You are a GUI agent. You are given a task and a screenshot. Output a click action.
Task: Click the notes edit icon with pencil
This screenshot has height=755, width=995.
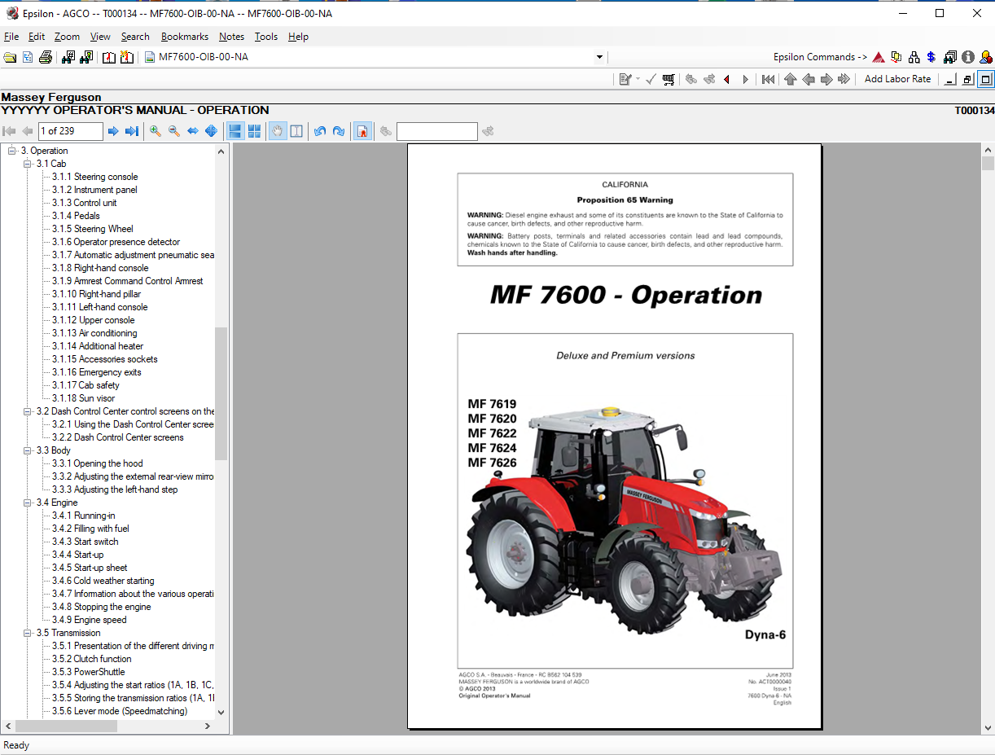625,79
